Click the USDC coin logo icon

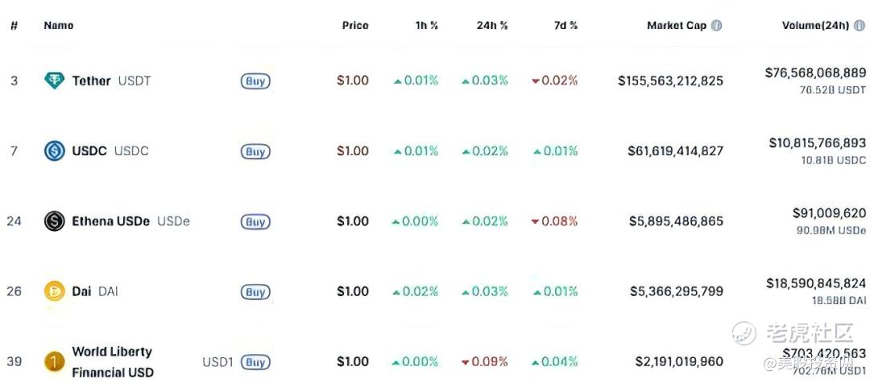pyautogui.click(x=55, y=150)
